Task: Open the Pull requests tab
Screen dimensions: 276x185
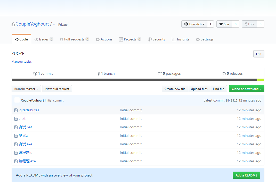Action: click(74, 39)
